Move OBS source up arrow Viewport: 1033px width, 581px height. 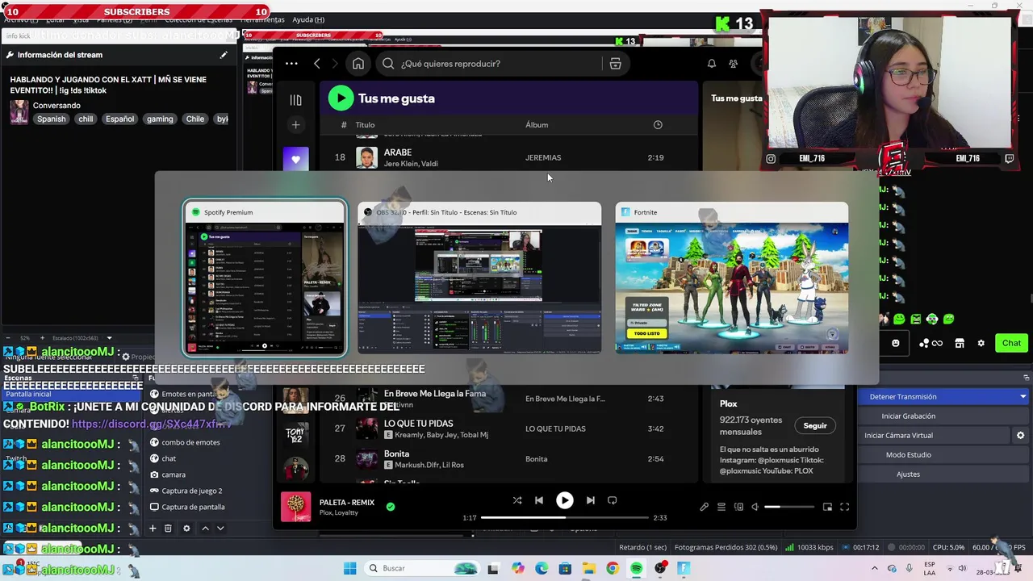(205, 528)
